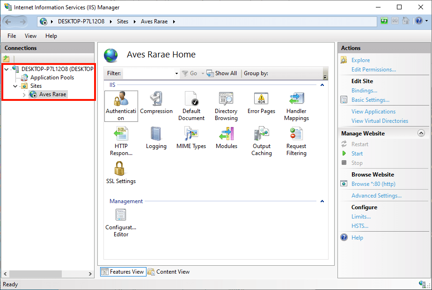Click the refresh button in the address bar
Image resolution: width=432 pixels, height=290 pixels.
(384, 21)
